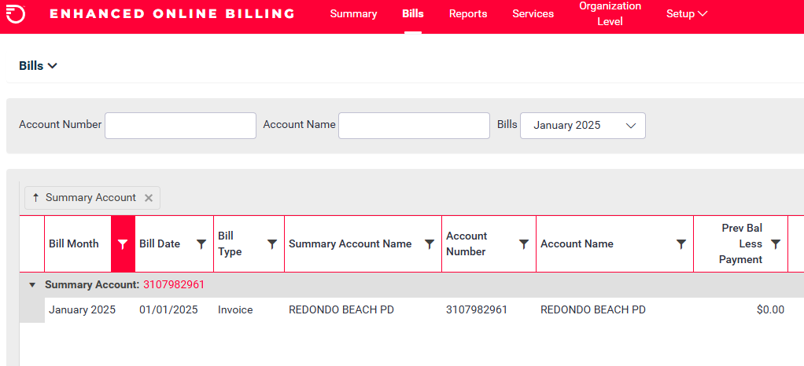Image resolution: width=804 pixels, height=366 pixels.
Task: Collapse the Summary Account 3107982961 group
Action: point(32,284)
